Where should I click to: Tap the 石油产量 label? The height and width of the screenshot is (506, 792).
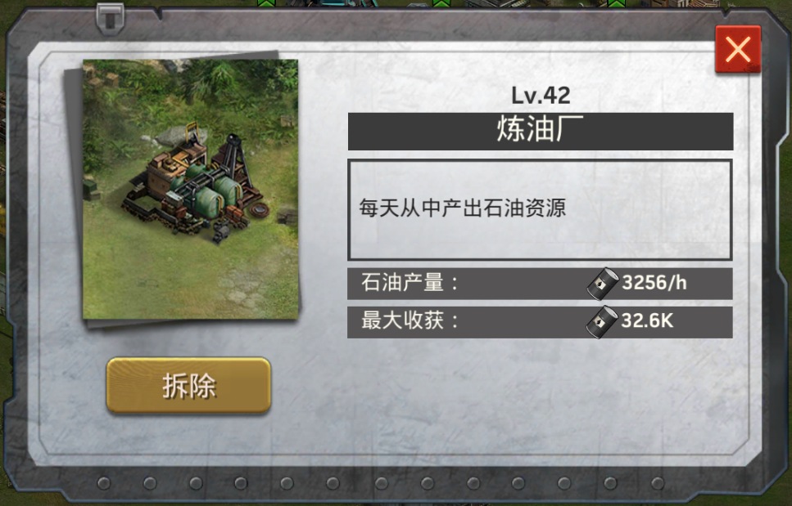[x=410, y=283]
